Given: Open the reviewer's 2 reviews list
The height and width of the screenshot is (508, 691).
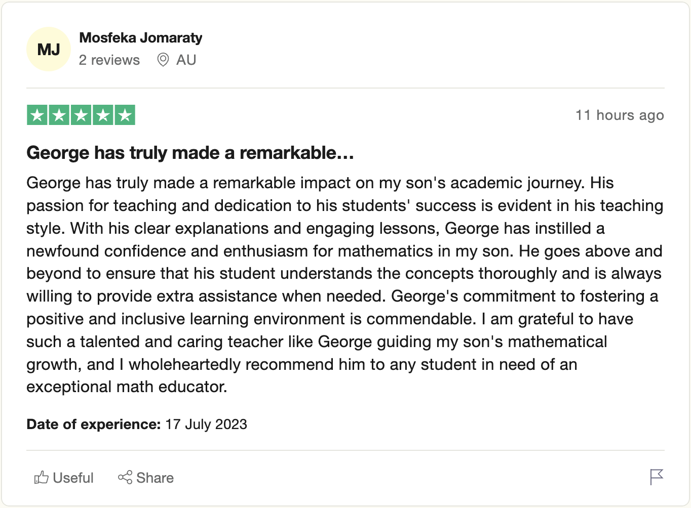Looking at the screenshot, I should click(x=109, y=60).
